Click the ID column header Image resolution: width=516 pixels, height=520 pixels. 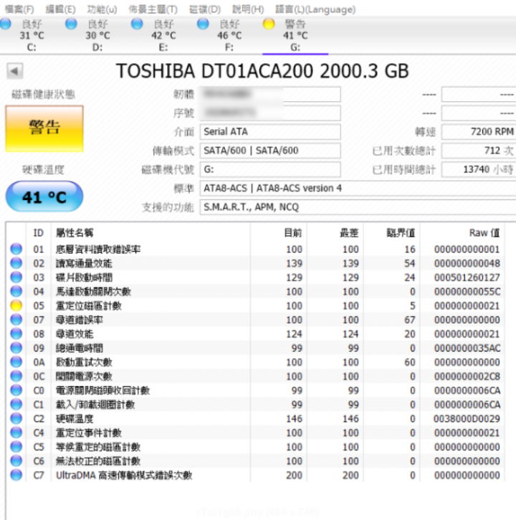(39, 233)
